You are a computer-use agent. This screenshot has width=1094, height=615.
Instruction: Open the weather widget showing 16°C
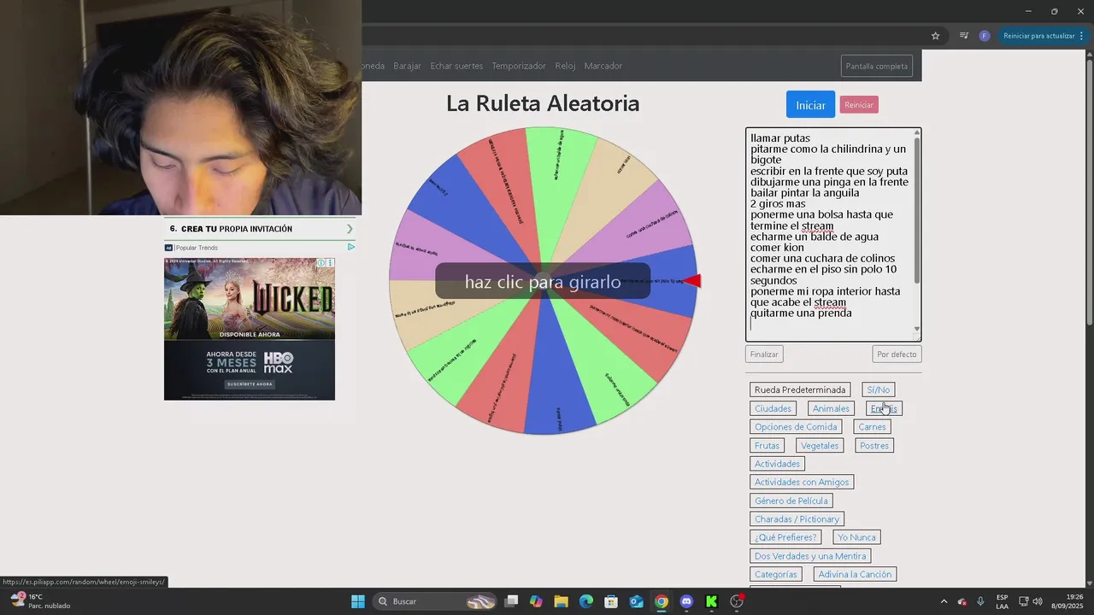click(39, 601)
